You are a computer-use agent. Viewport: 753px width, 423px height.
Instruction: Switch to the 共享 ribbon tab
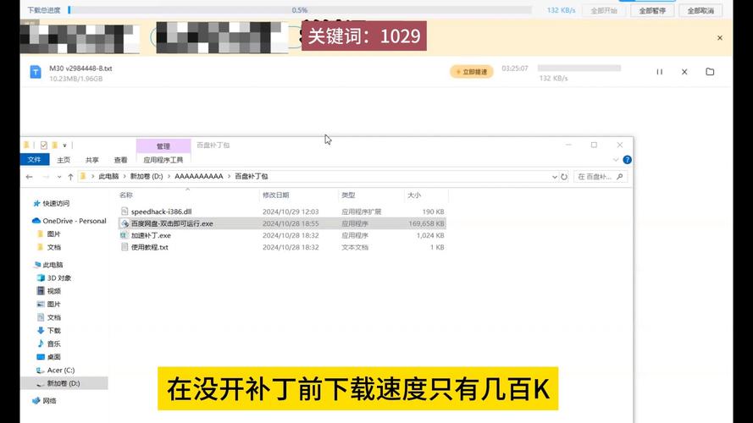coord(92,160)
